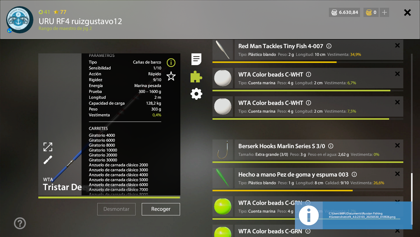Click player name URU RF4 ruizgustavo12
Screen dimensions: 420x237
click(x=80, y=21)
